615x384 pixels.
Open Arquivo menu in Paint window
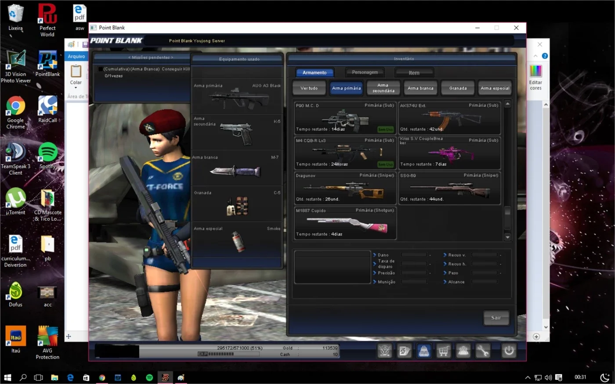[76, 56]
